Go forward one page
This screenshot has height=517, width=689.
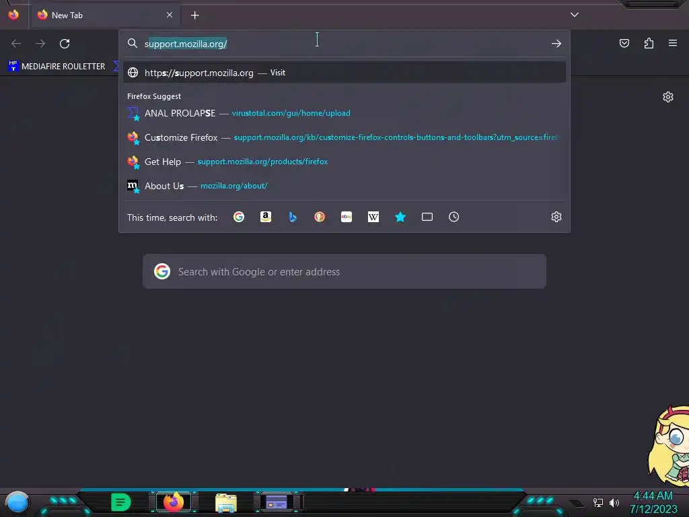click(40, 44)
